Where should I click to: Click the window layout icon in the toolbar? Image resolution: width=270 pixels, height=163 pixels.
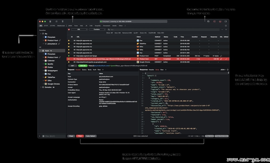click(208, 22)
